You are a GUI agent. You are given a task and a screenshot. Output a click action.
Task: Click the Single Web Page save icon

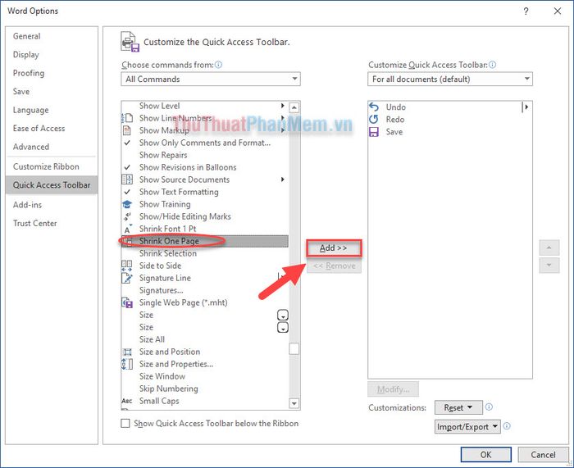[126, 302]
